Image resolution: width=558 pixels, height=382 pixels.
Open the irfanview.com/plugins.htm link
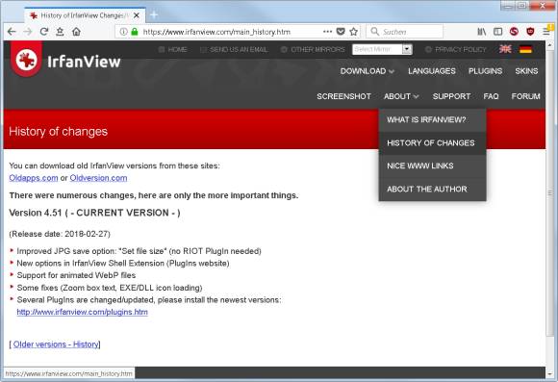click(x=82, y=312)
